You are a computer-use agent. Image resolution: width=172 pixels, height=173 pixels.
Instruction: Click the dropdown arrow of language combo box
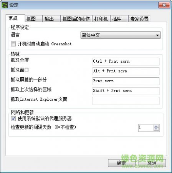tap(157, 35)
